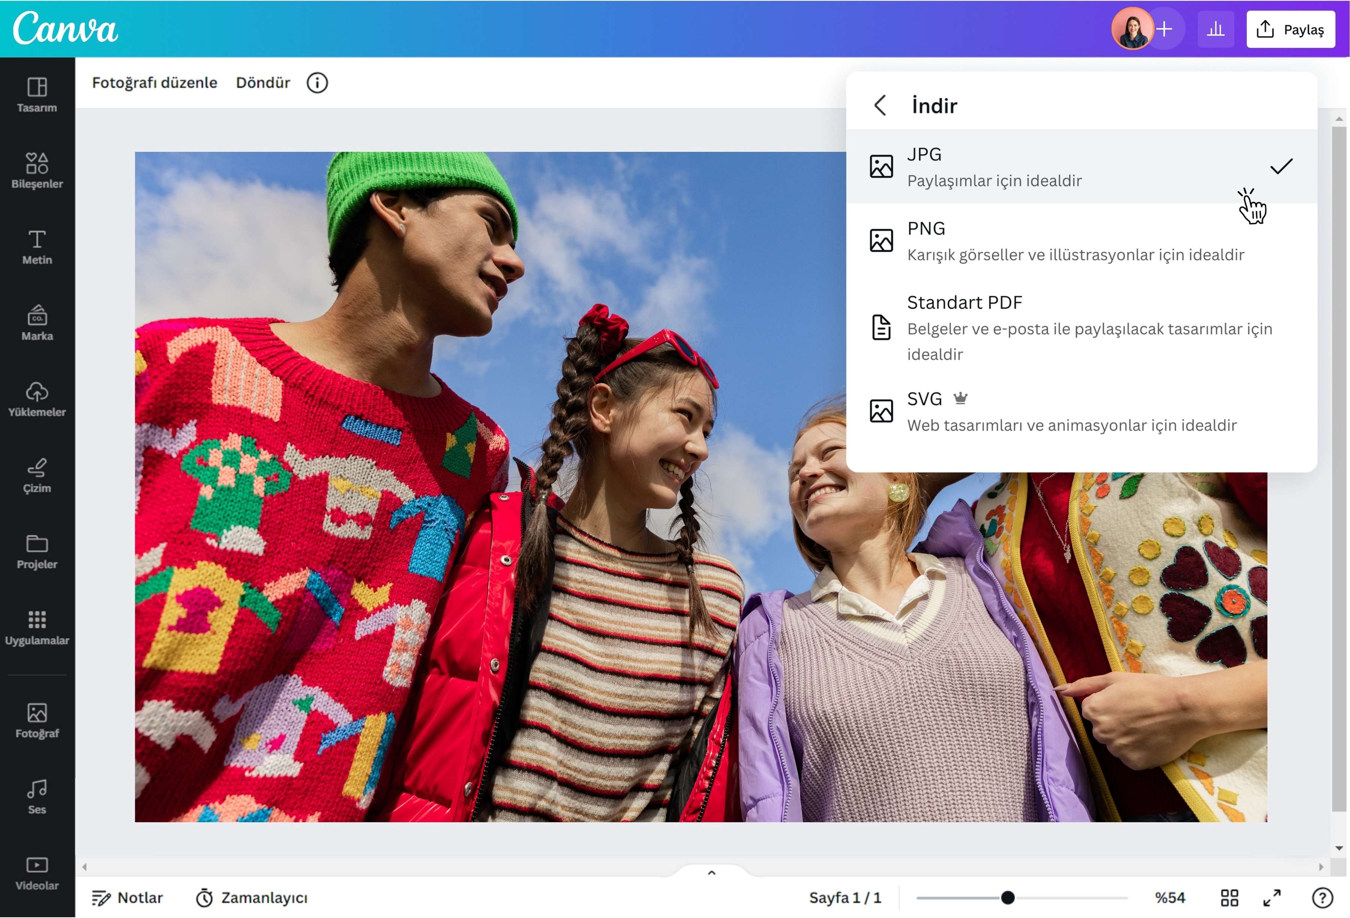The height and width of the screenshot is (918, 1350).
Task: Open grid view of pages
Action: pos(1229,898)
